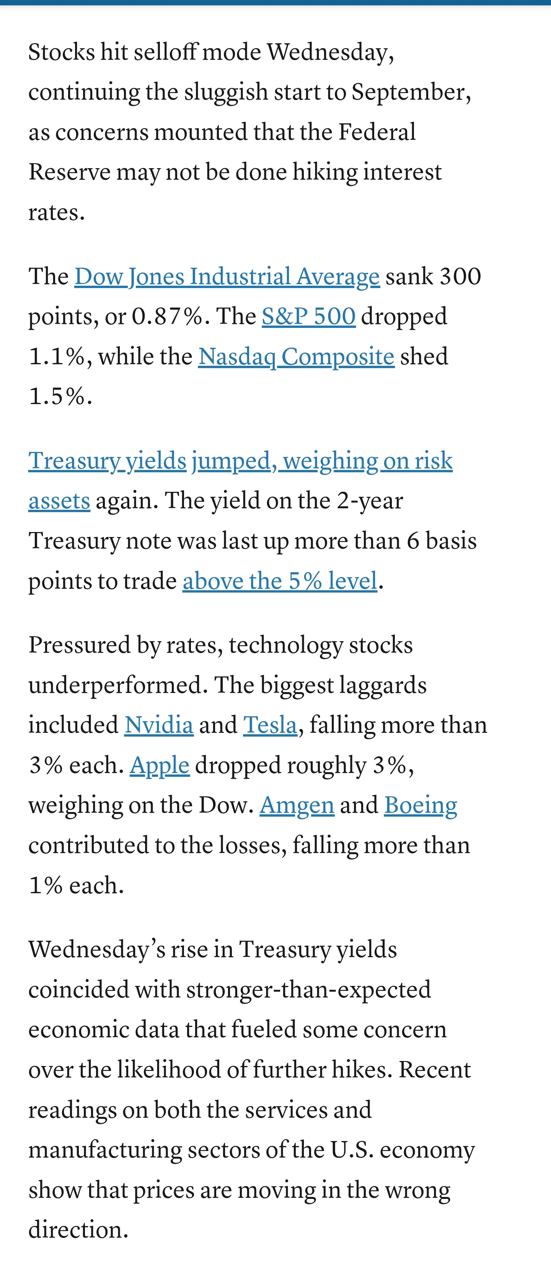Click the paragraph starting 'Wednesday's rise in Treasury'
Screen dimensions: 551x1282
(x=252, y=1090)
